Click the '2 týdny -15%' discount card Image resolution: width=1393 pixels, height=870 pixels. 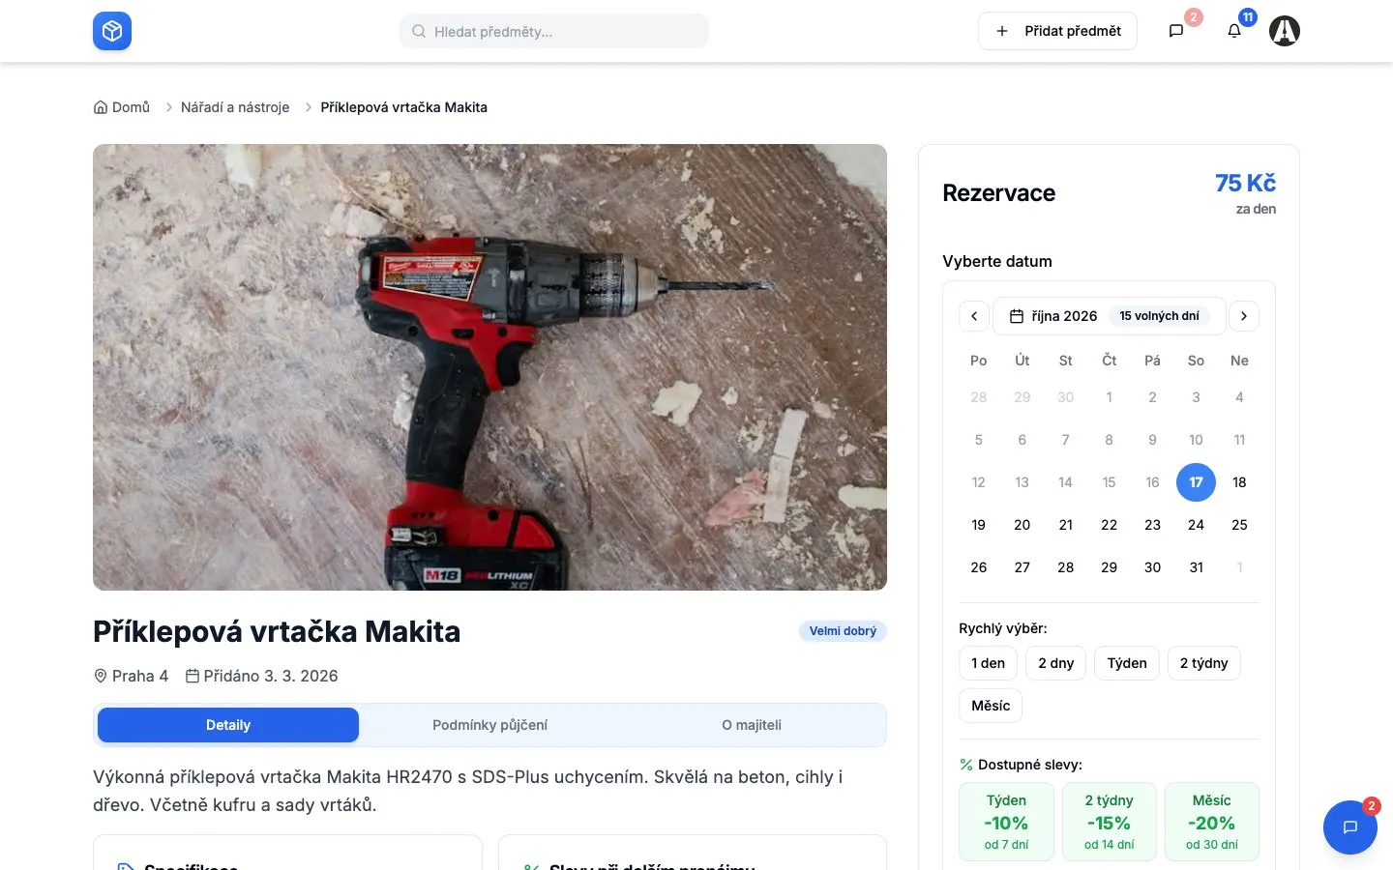1110,822
